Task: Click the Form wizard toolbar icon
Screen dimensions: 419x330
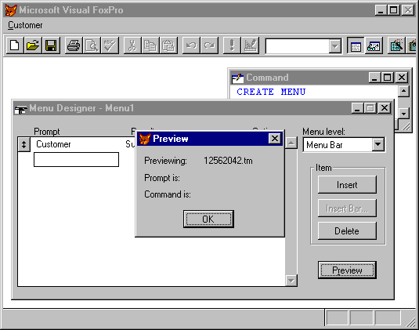Action: pos(396,45)
